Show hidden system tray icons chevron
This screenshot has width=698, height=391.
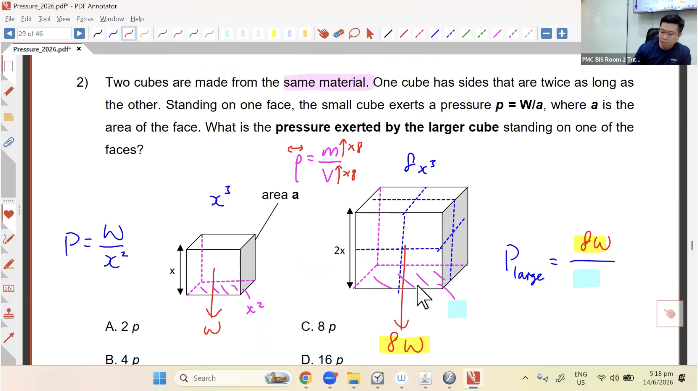(x=525, y=378)
